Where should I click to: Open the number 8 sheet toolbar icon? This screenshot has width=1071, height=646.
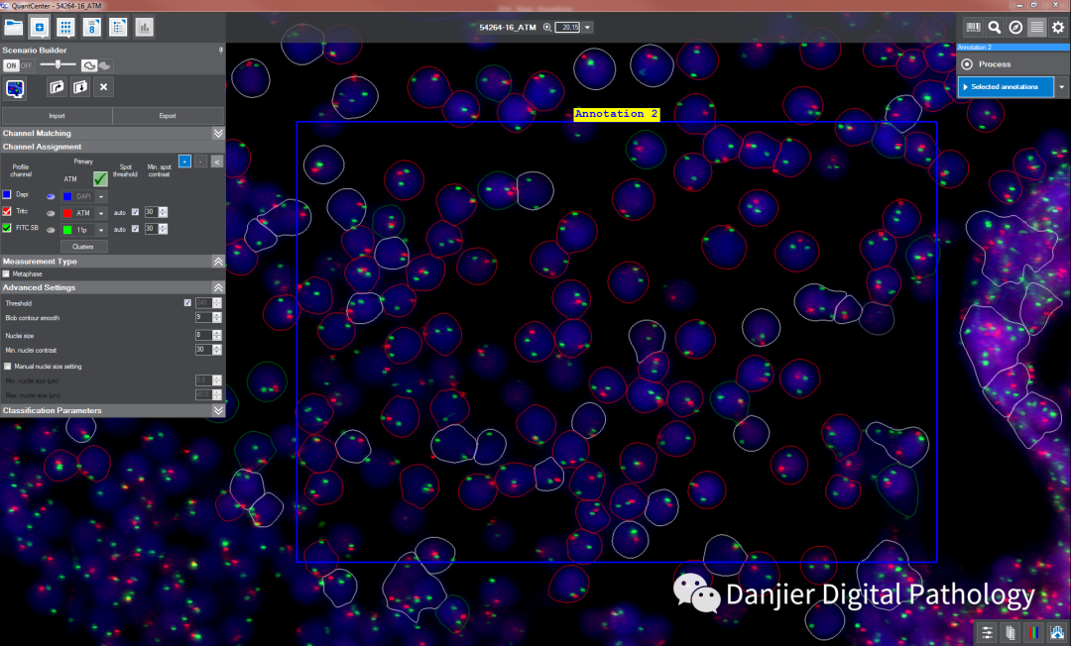(x=91, y=28)
